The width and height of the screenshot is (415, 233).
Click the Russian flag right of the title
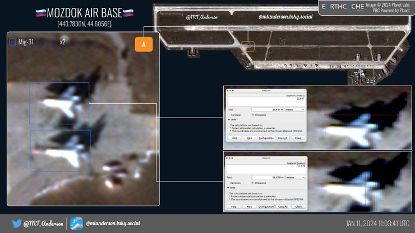click(128, 13)
